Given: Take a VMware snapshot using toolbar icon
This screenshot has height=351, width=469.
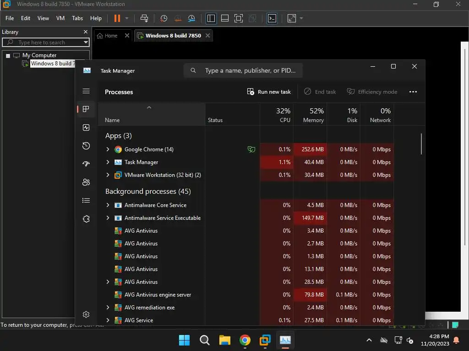Looking at the screenshot, I should click(x=164, y=18).
